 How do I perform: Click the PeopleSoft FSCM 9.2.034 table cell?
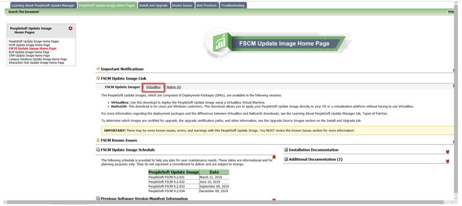174,191
